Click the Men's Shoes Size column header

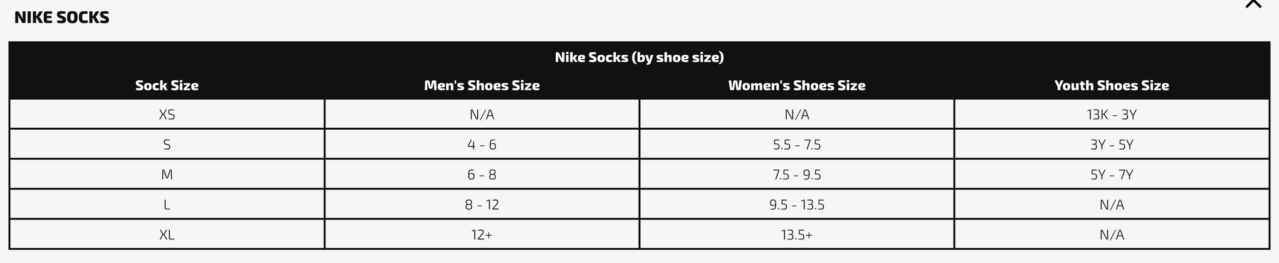[x=481, y=85]
